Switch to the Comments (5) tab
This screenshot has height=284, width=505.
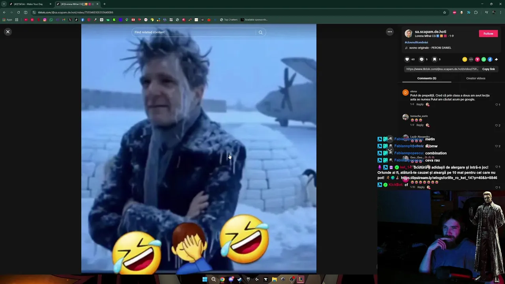(426, 78)
